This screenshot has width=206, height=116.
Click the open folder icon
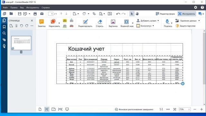tap(11, 14)
